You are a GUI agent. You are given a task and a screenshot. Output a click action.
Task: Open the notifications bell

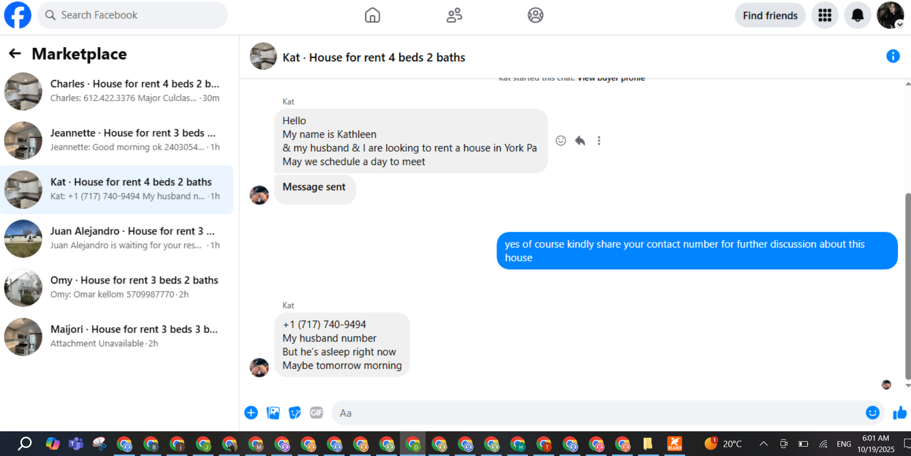[x=857, y=15]
